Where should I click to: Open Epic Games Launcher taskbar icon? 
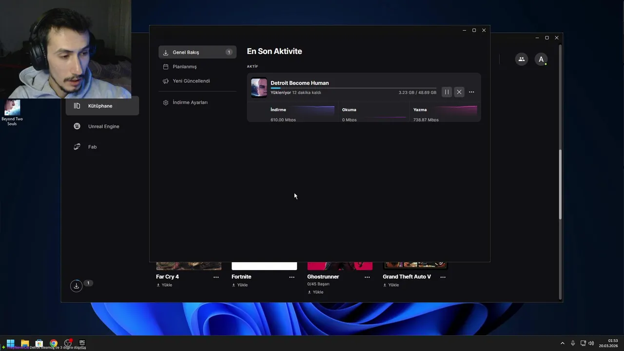[x=82, y=343]
